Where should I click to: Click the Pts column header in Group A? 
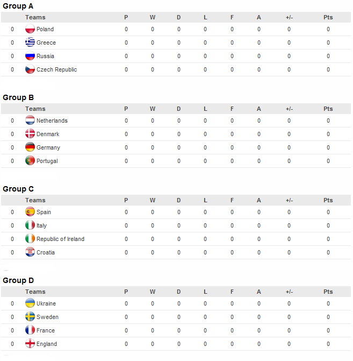[x=328, y=17]
